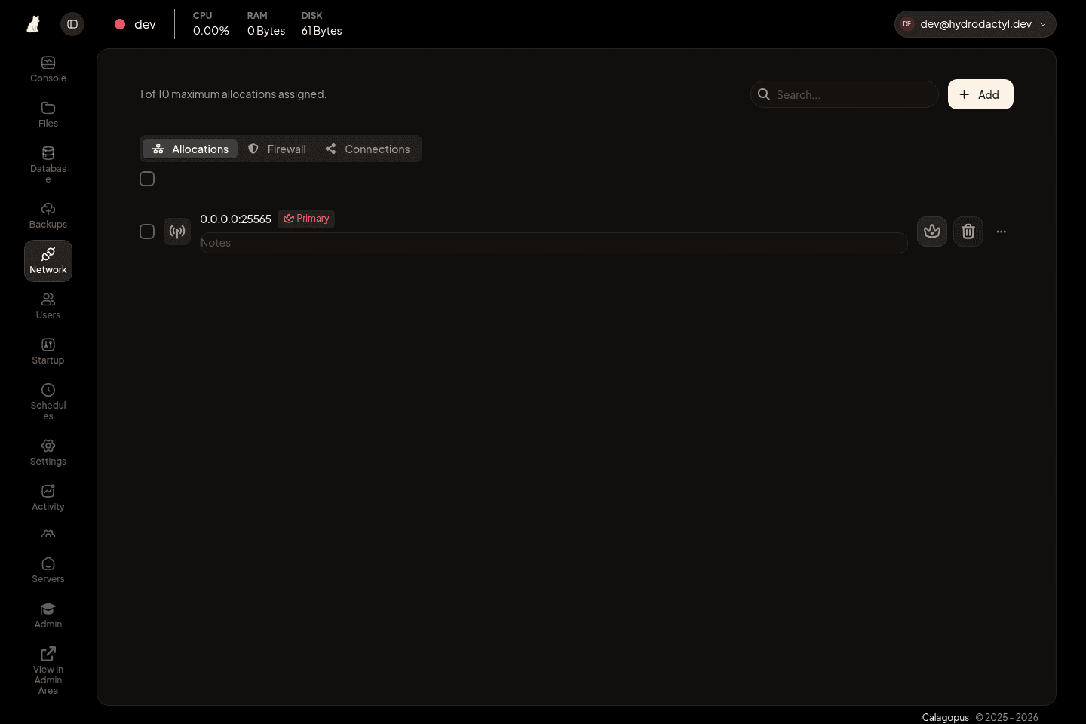Screen dimensions: 1086x724
Task: Go to Backups in sidebar
Action: [48, 216]
